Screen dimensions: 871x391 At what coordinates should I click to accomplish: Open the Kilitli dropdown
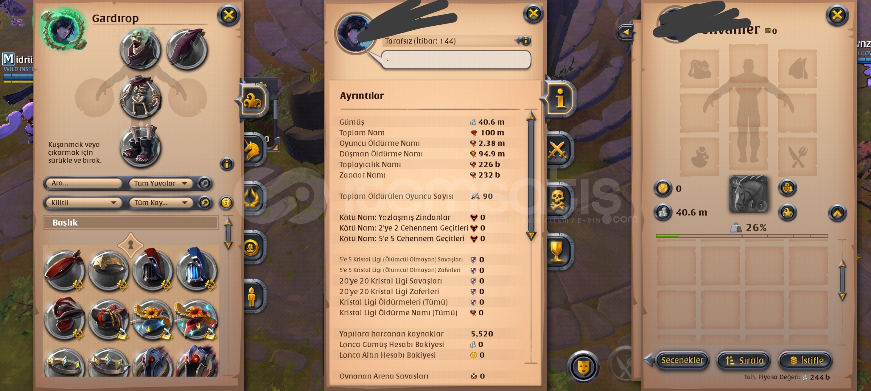tap(83, 203)
